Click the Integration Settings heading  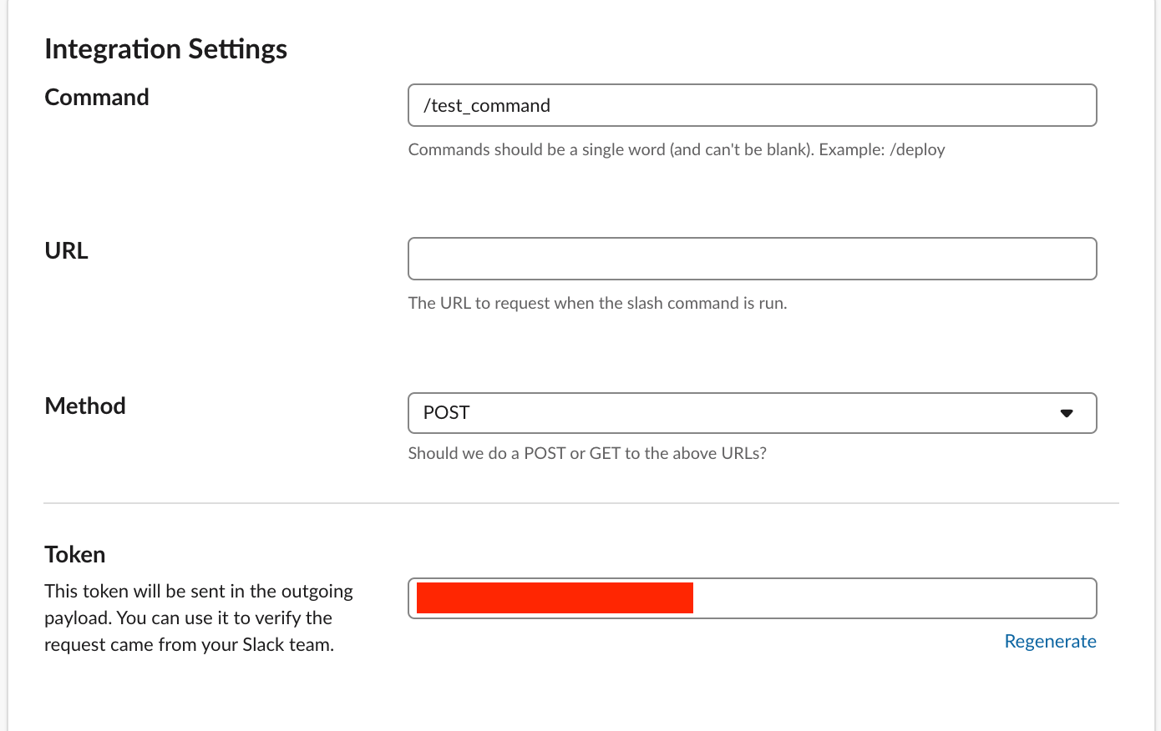[165, 49]
